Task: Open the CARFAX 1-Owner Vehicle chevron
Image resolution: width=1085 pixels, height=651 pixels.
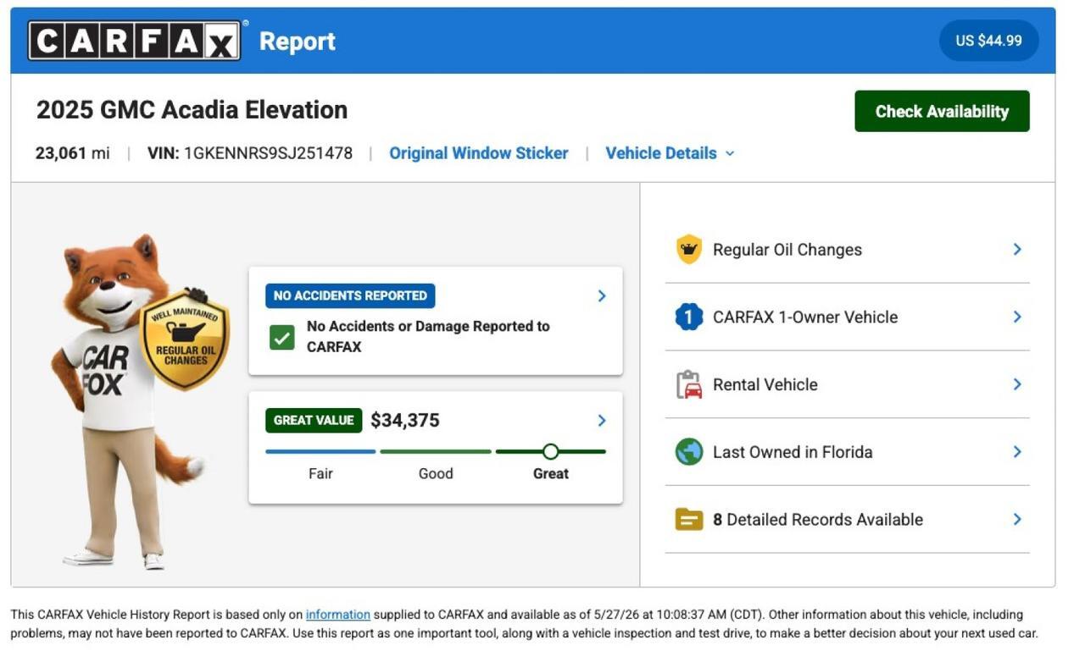Action: 1017,317
